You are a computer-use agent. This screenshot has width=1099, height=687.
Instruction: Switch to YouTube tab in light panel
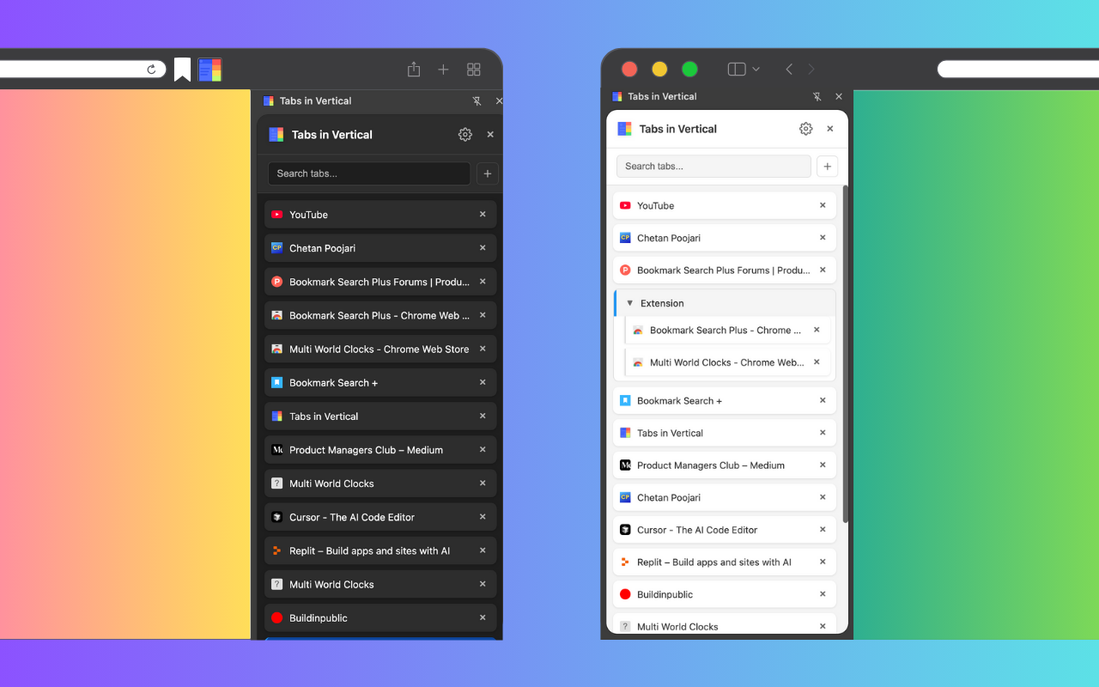725,205
